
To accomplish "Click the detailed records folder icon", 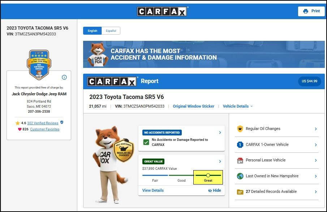I will pos(240,192).
